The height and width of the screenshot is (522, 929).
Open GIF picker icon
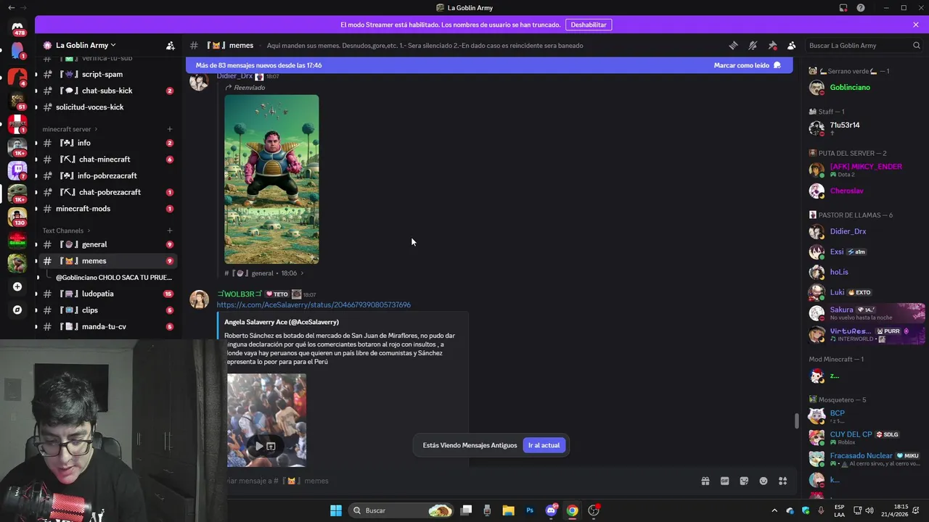coord(724,481)
